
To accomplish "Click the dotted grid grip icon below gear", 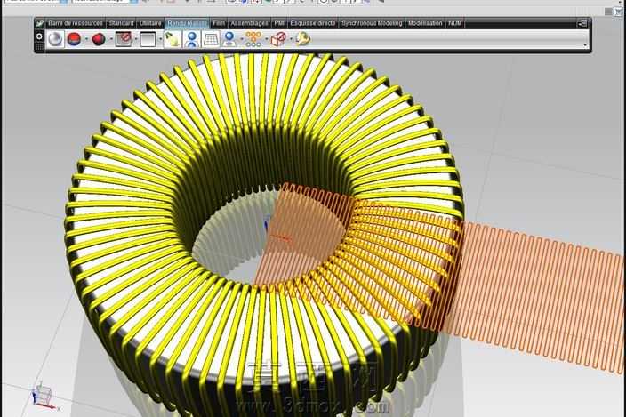I will (39, 47).
